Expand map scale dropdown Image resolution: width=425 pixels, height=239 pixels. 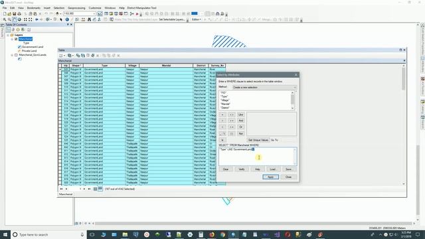[94, 13]
